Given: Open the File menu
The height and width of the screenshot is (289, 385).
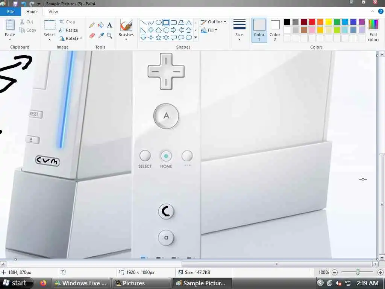Looking at the screenshot, I should (x=11, y=12).
